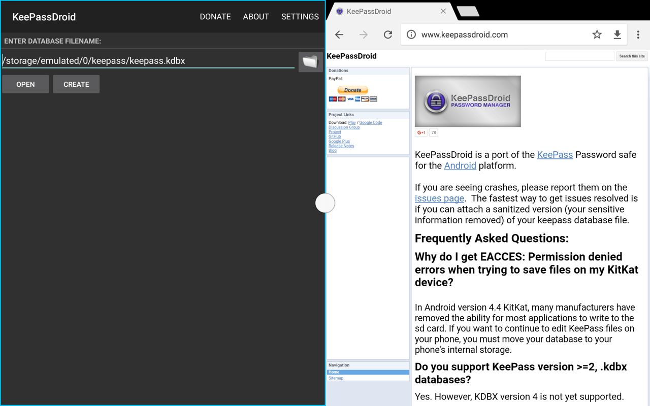Open the Discussion Group link

point(344,127)
